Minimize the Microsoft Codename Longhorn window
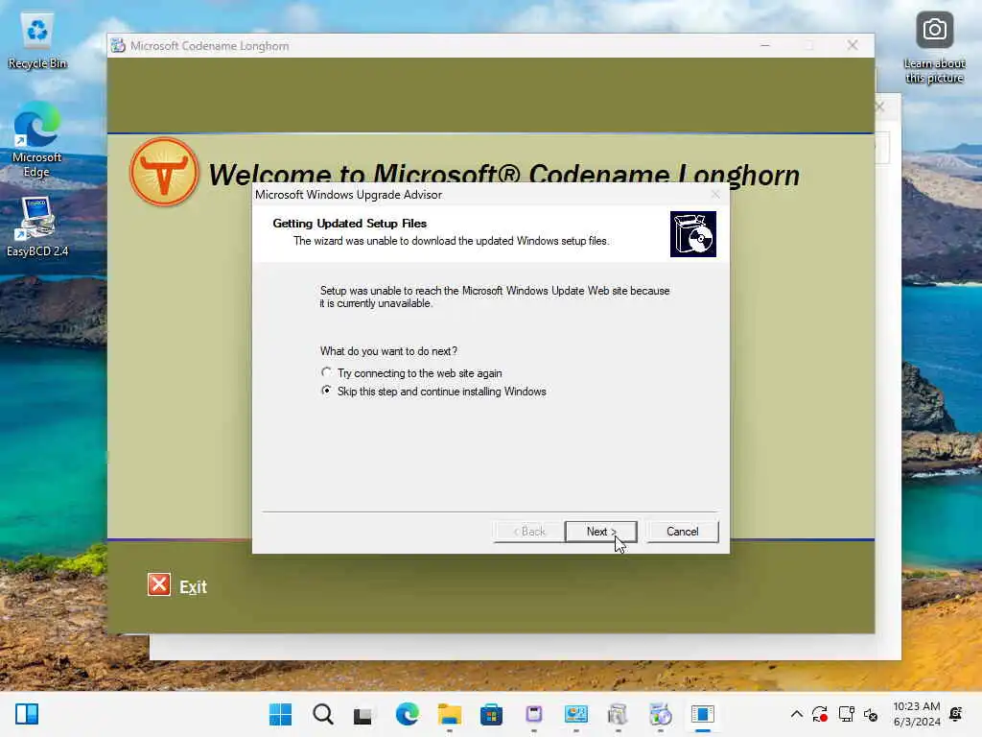This screenshot has height=737, width=982. [x=764, y=45]
